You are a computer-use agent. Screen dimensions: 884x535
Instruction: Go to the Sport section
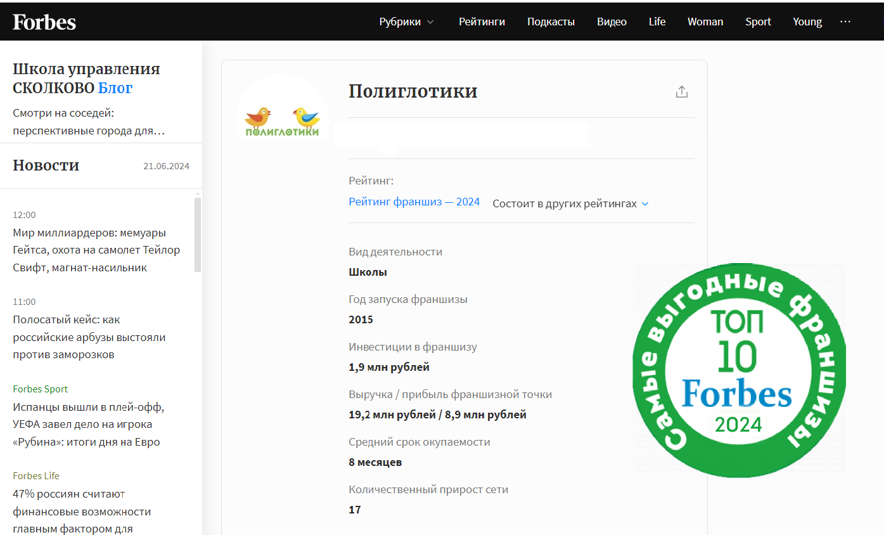click(x=758, y=22)
